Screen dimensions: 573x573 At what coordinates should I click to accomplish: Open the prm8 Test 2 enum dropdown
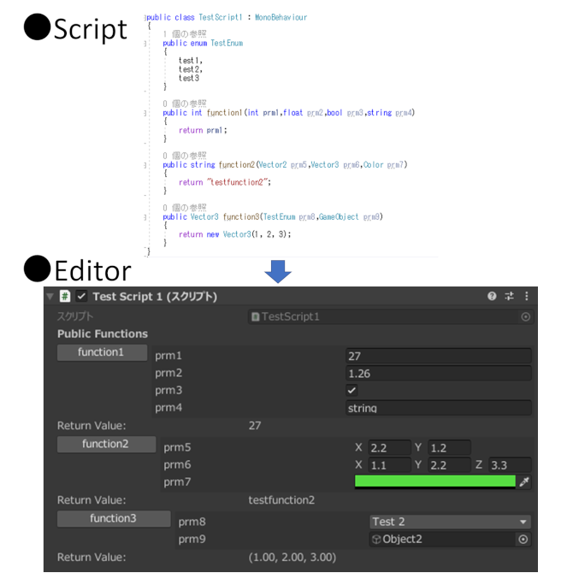coord(450,522)
